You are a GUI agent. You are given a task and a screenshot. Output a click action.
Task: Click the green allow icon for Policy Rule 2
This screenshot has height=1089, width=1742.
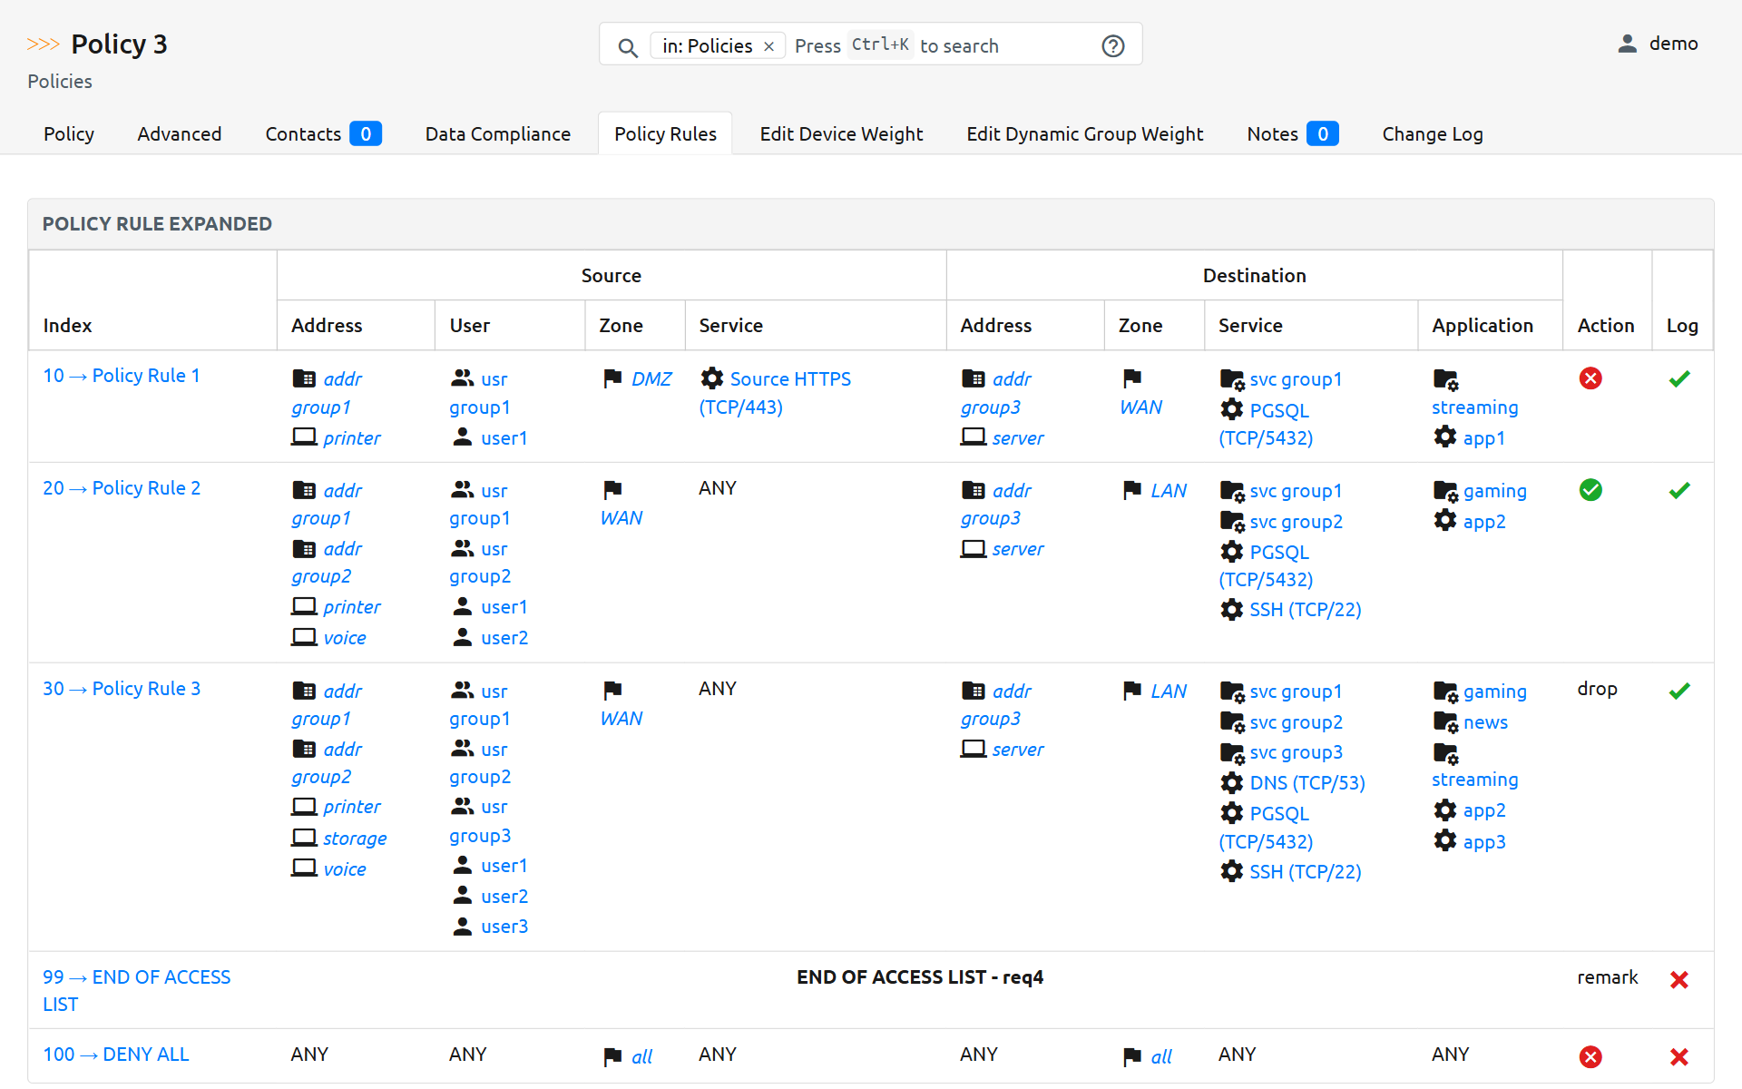click(1590, 490)
